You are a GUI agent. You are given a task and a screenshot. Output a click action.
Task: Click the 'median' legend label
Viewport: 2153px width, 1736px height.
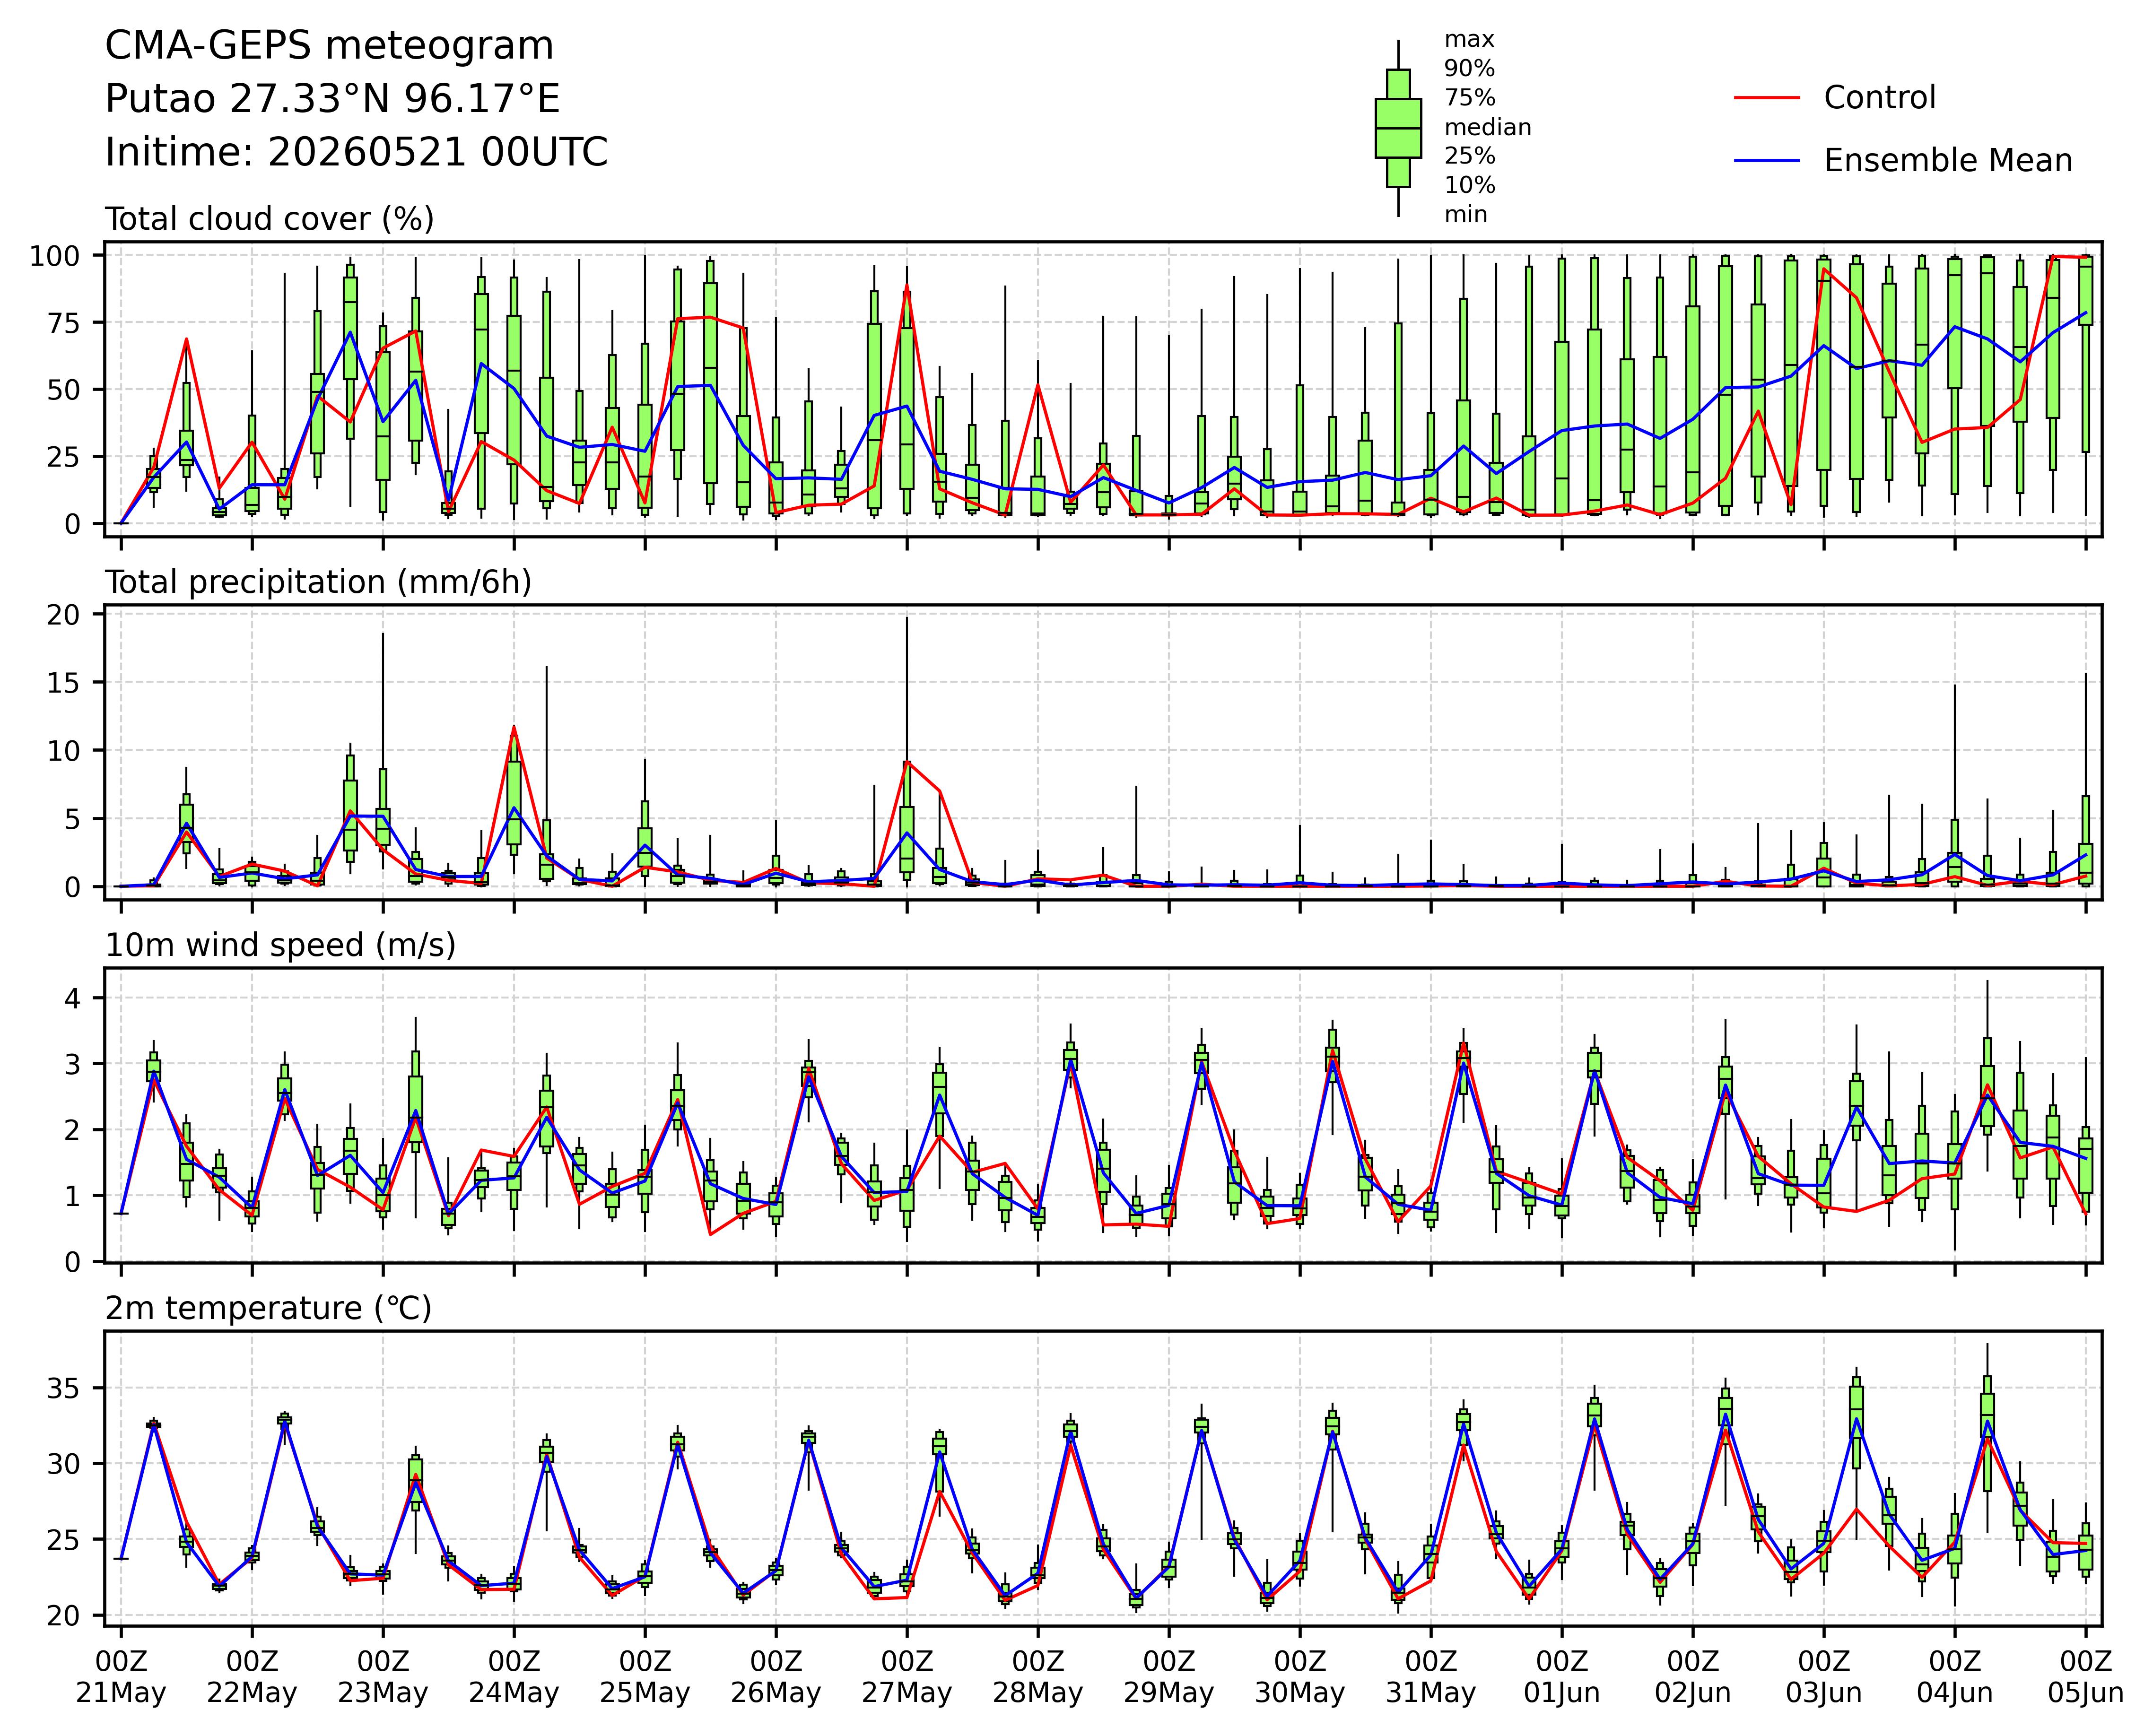point(1487,127)
